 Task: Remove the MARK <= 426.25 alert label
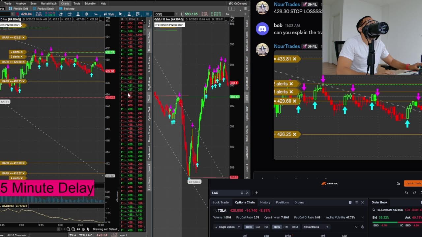23,81
